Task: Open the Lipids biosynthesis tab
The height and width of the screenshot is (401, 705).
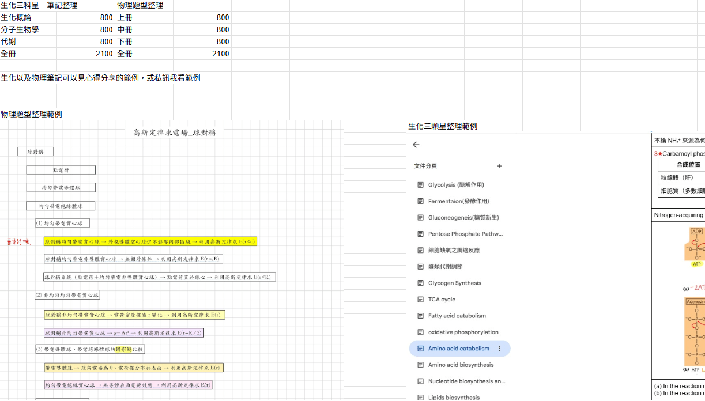Action: [x=459, y=397]
